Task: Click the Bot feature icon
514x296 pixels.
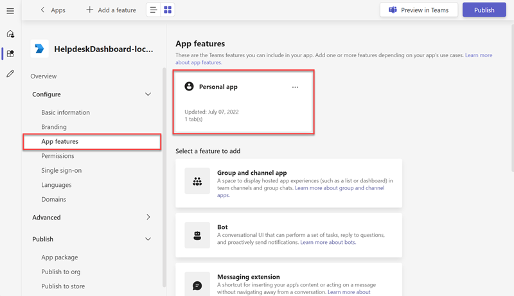Action: coord(197,236)
